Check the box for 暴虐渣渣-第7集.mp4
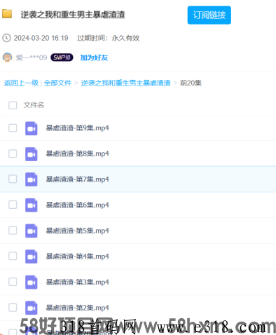 [13, 179]
